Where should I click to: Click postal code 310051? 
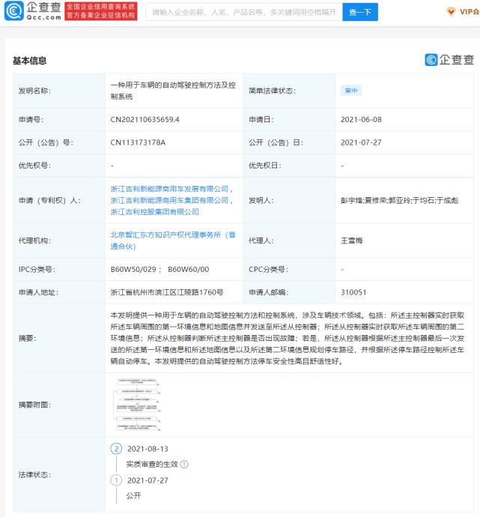(x=353, y=292)
